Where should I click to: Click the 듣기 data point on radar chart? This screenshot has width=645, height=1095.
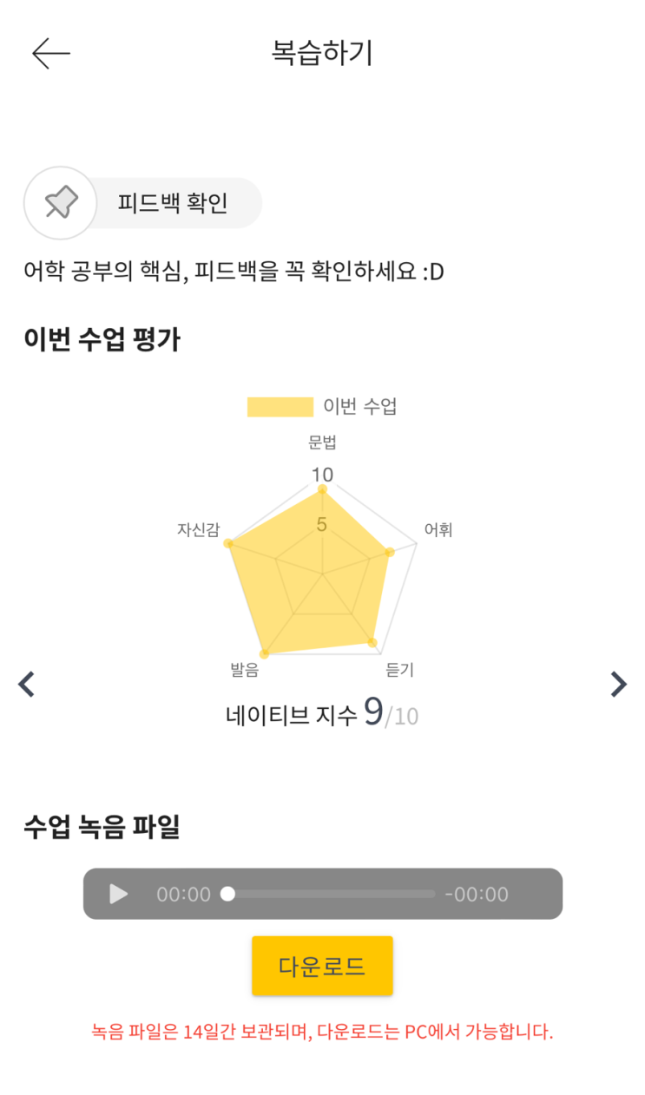click(372, 643)
